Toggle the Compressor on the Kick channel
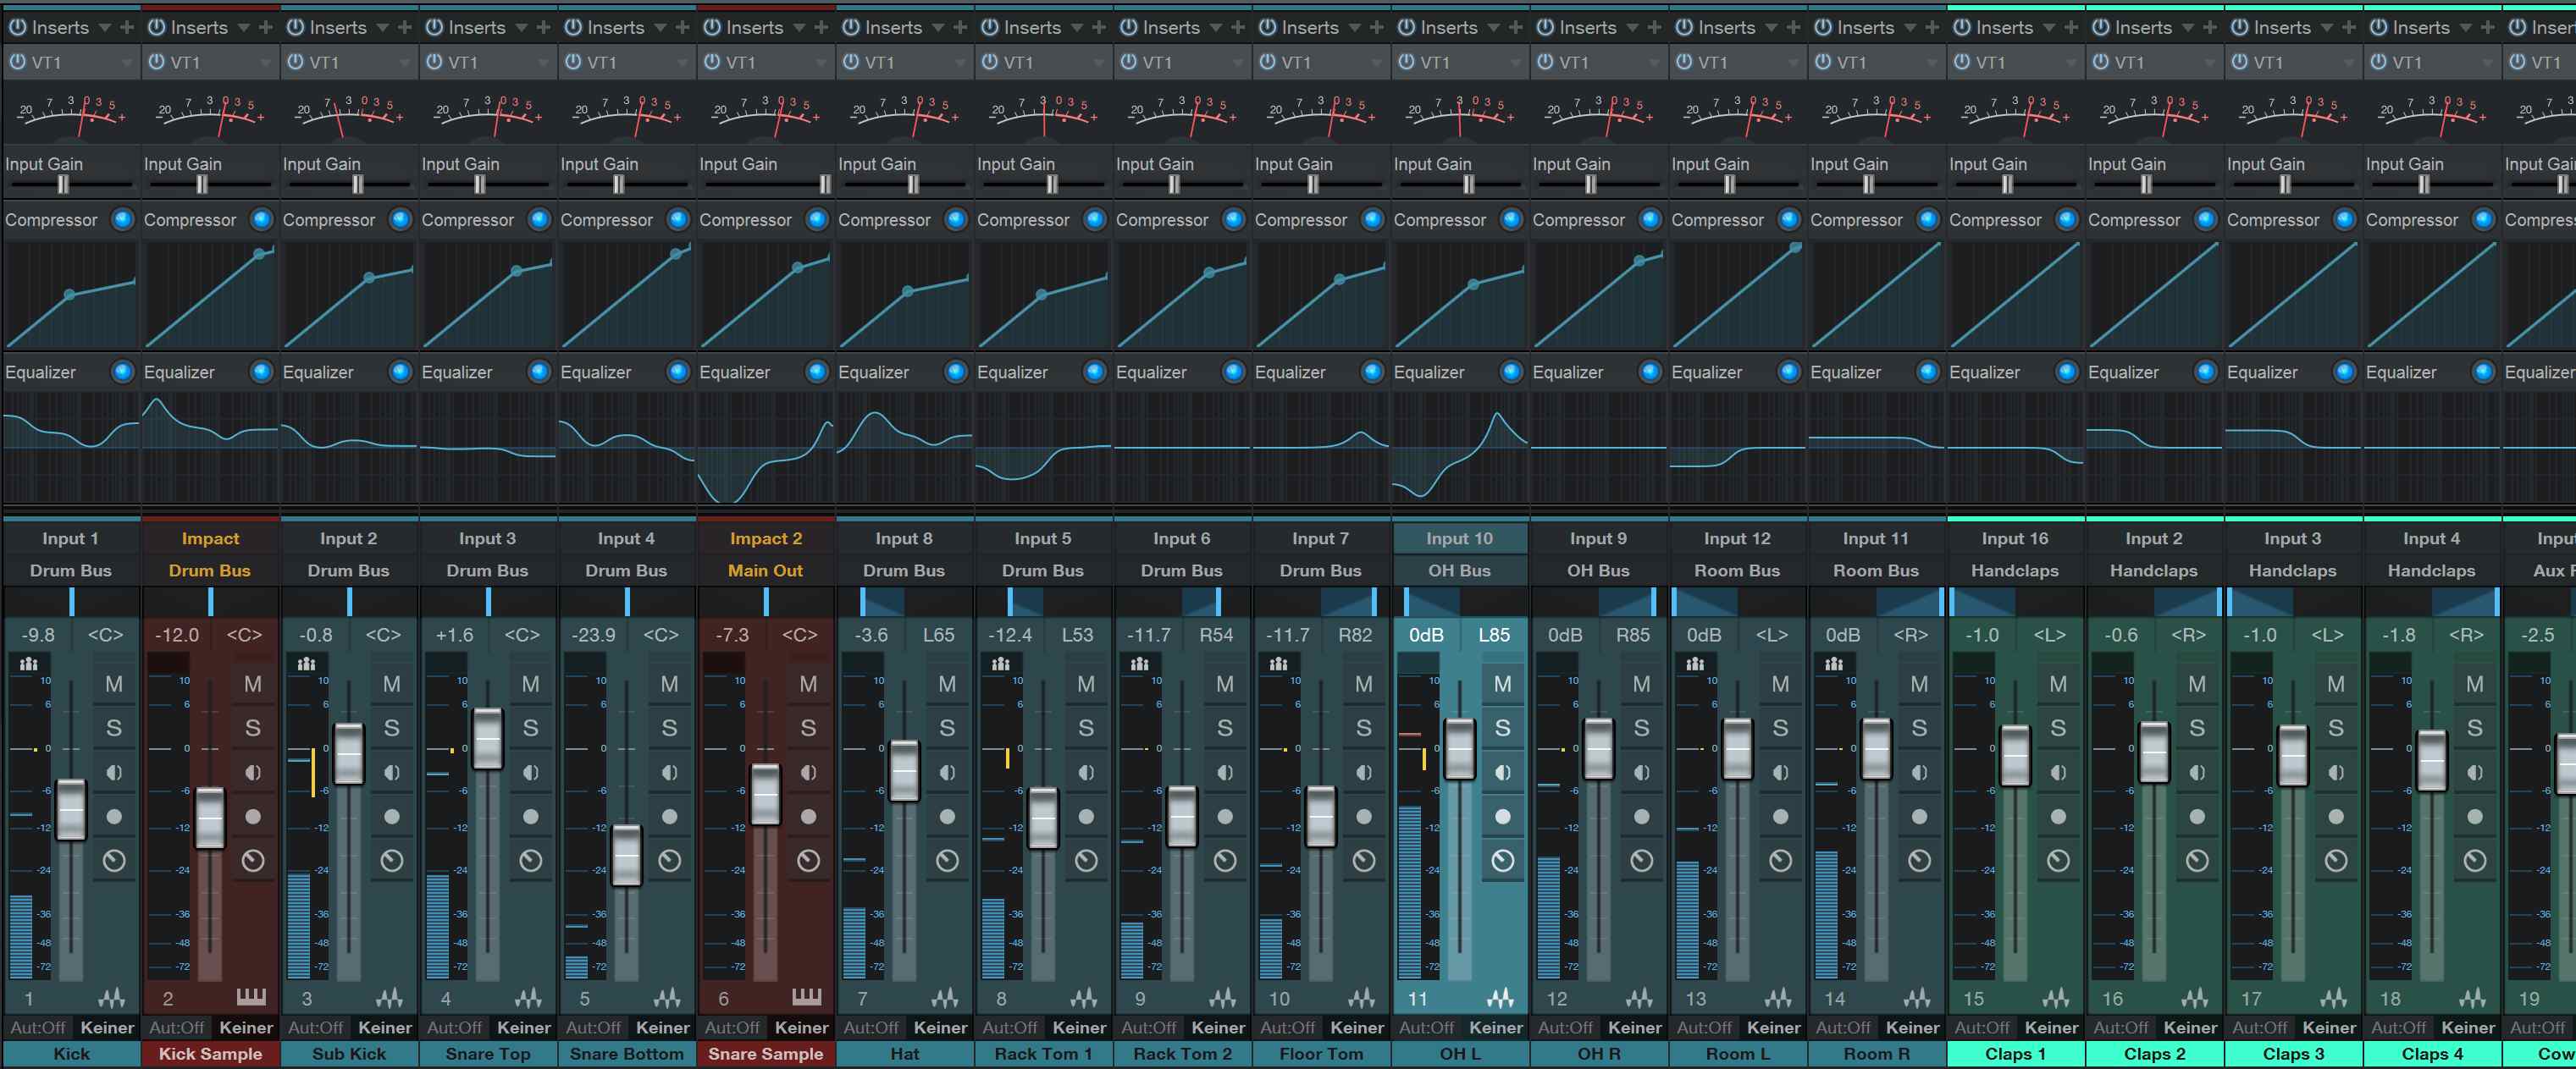This screenshot has height=1069, width=2576. point(123,220)
